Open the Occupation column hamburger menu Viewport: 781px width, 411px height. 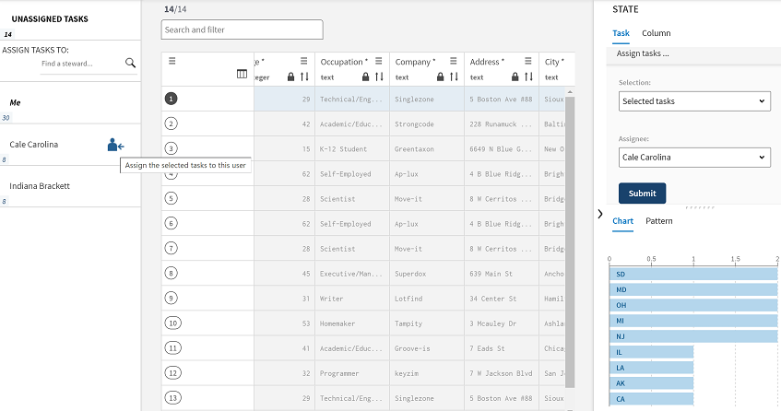(379, 62)
